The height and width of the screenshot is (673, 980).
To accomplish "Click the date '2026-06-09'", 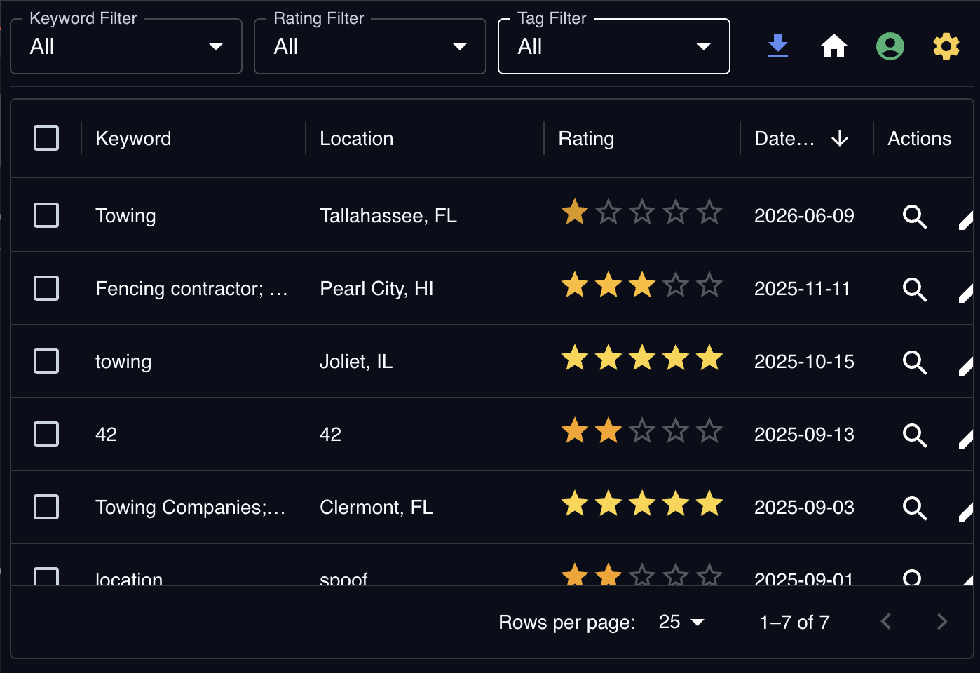I will (x=804, y=216).
